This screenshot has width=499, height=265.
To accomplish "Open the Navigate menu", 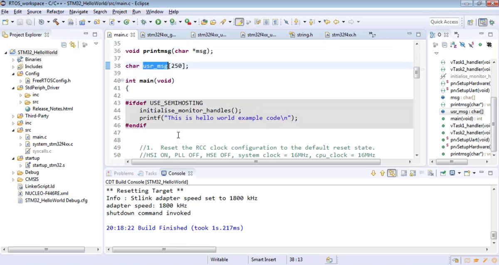I will click(x=79, y=12).
